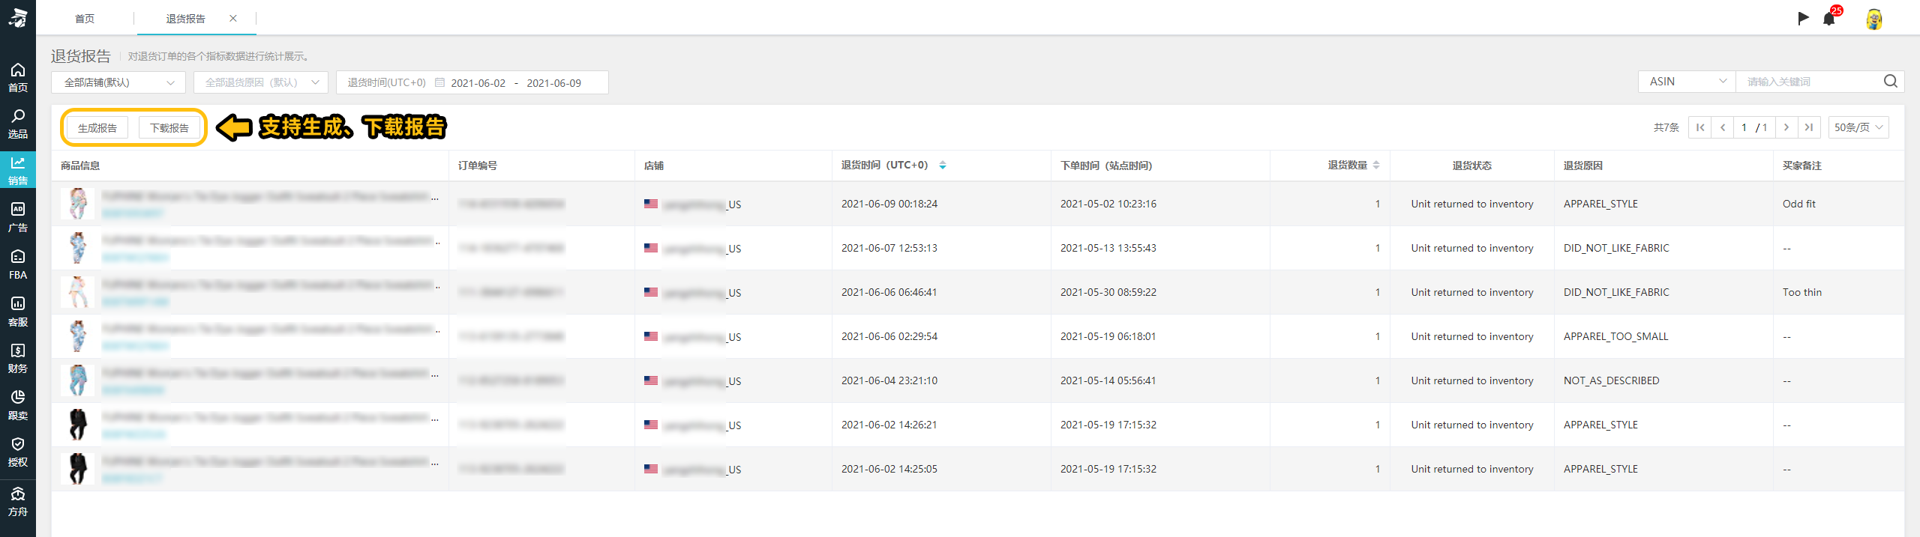This screenshot has width=1920, height=537.
Task: Click the 店铺 column header
Action: (x=654, y=166)
